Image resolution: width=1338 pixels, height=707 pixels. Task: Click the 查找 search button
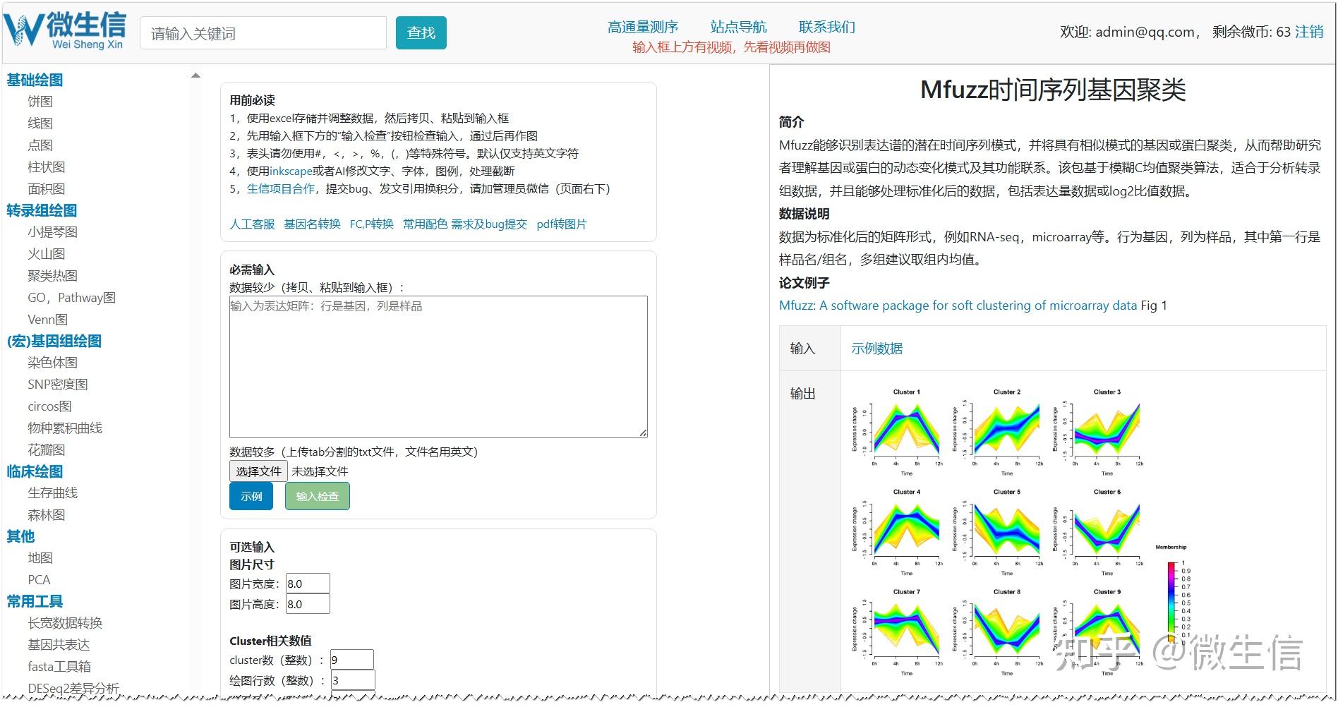coord(421,32)
